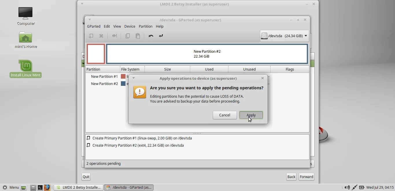Undo the last operation via toolbar icon

click(x=151, y=36)
